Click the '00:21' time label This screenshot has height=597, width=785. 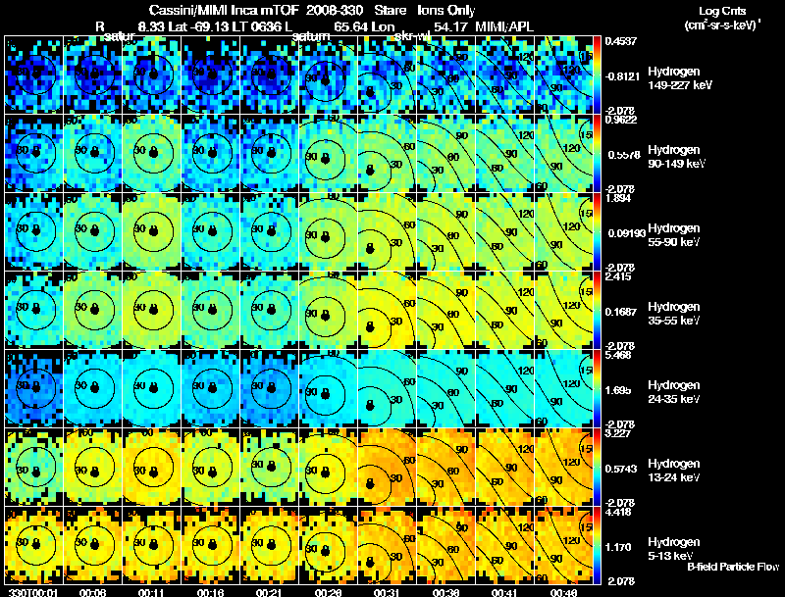[x=269, y=592]
